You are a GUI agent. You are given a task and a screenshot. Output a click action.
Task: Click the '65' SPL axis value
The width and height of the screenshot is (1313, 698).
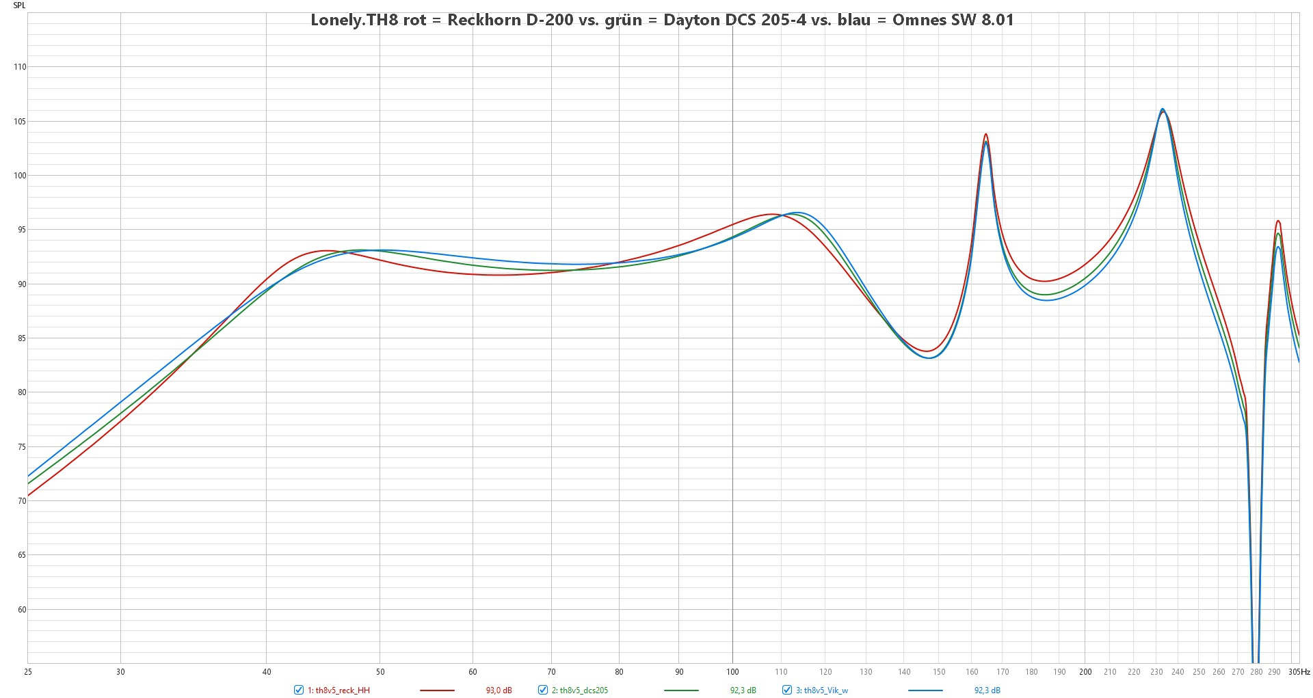click(22, 555)
